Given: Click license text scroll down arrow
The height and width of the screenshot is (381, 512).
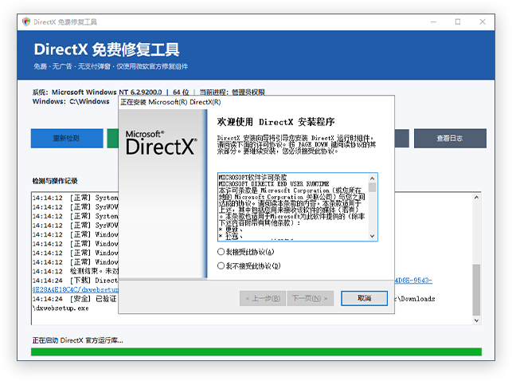Looking at the screenshot, I should click(x=372, y=236).
